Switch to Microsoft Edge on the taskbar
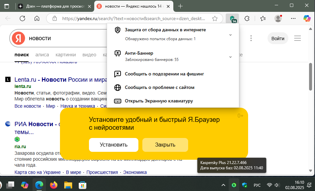 (39, 185)
